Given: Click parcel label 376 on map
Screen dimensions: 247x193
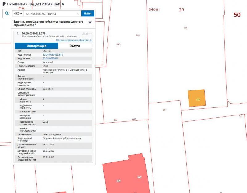Looking at the screenshot, I should (x=186, y=28).
